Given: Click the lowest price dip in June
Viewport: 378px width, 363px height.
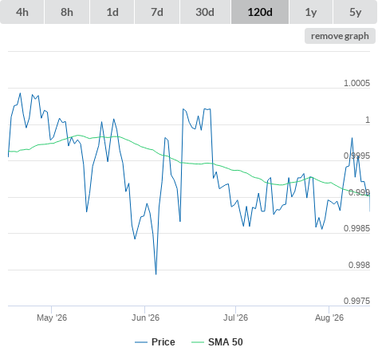Looking at the screenshot, I should pos(156,274).
